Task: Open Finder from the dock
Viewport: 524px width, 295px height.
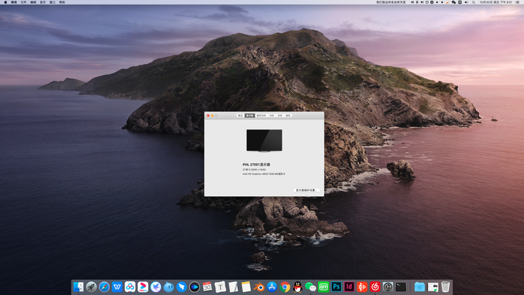Action: (x=79, y=287)
